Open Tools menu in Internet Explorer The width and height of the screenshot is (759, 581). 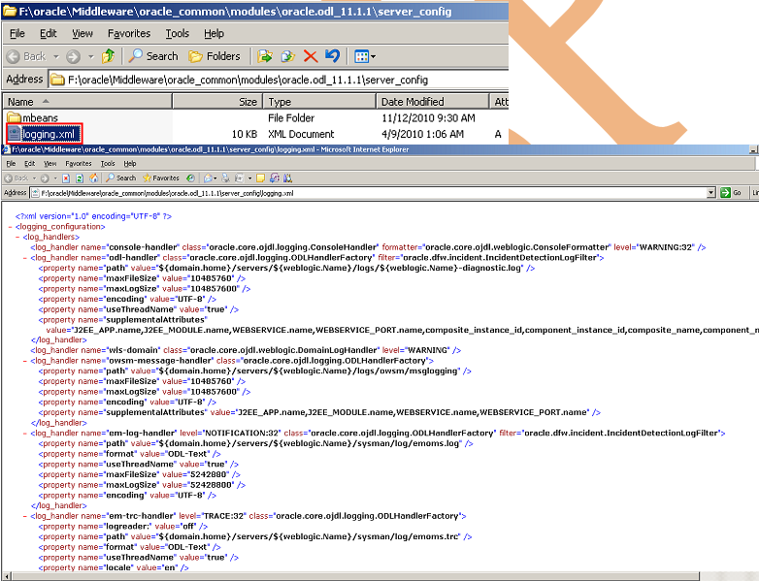click(108, 164)
